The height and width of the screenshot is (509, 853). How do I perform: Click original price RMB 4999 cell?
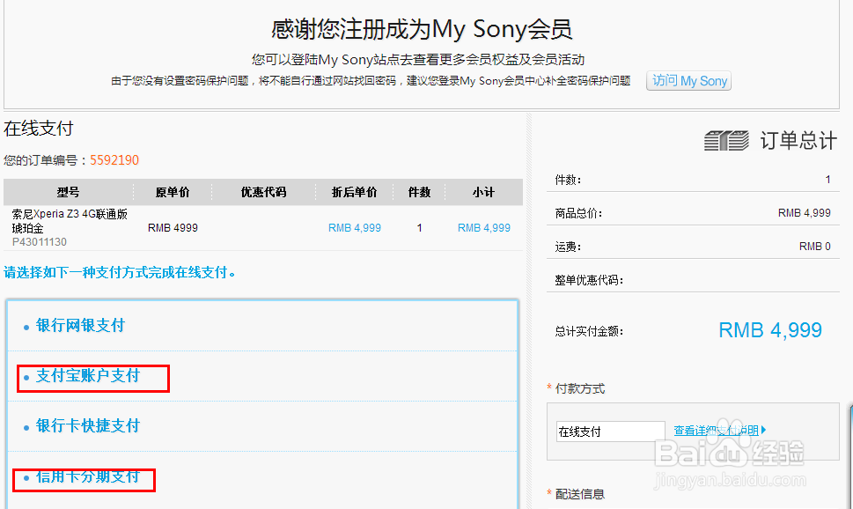[173, 227]
